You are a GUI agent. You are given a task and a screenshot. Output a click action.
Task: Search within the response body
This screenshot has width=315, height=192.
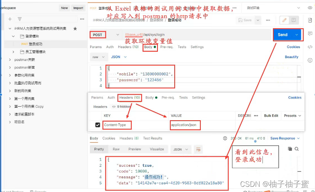coord(297,149)
